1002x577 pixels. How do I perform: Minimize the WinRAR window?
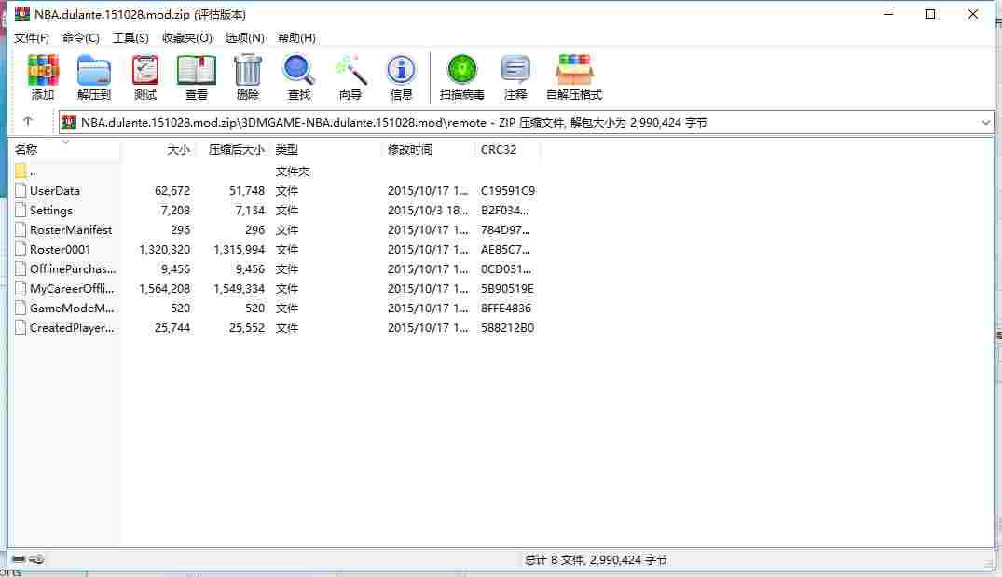tap(888, 13)
